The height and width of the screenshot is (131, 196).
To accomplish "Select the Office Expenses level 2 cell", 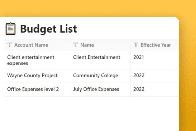I will tap(37, 90).
